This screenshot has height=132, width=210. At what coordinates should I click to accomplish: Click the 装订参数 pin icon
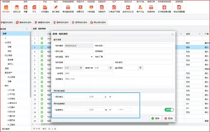click(x=56, y=8)
